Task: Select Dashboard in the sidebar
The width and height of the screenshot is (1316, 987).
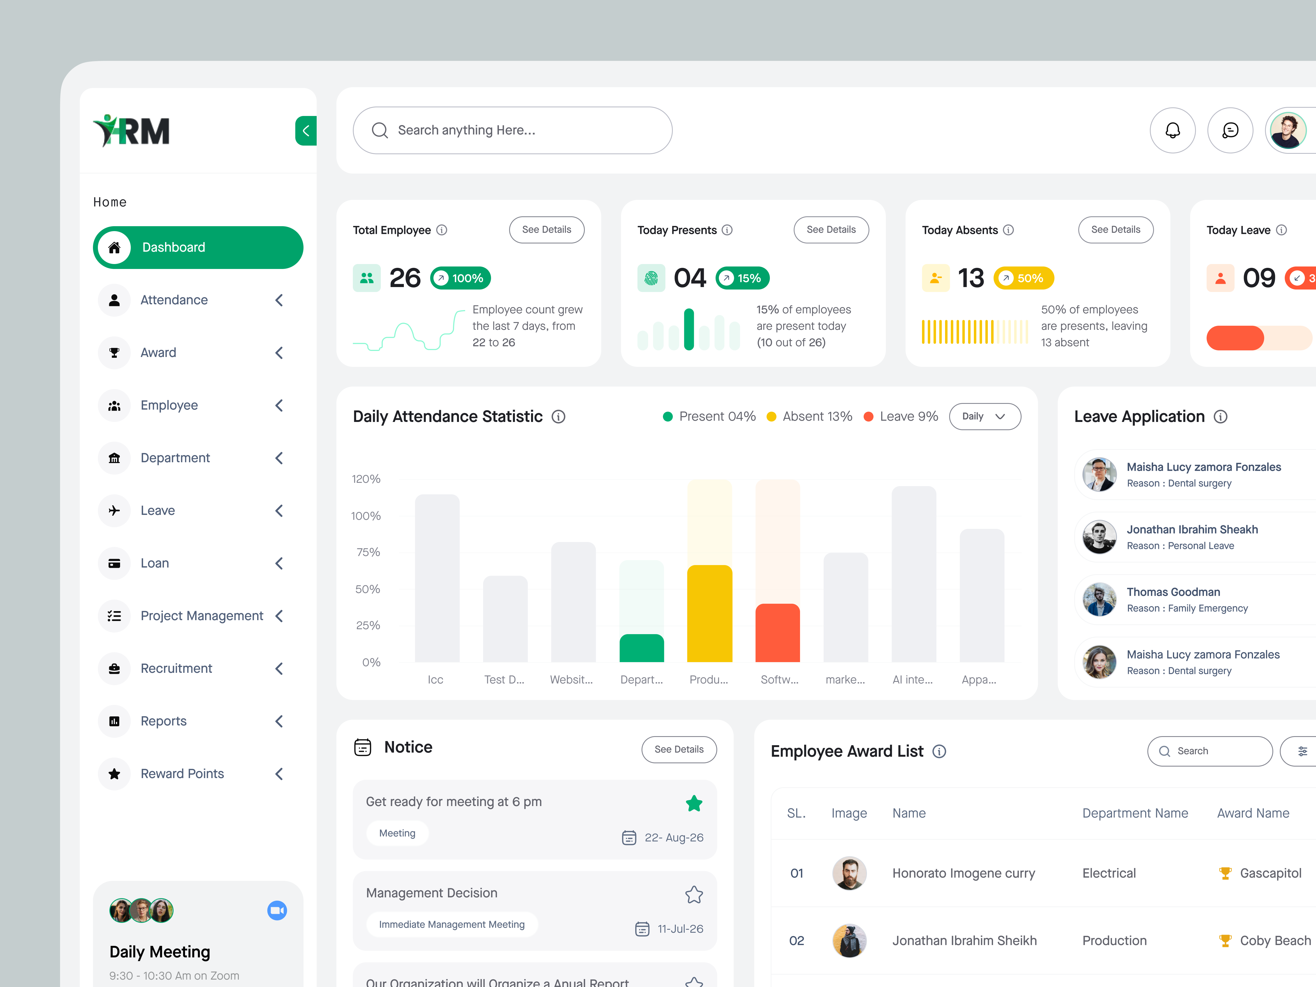Action: pos(198,248)
